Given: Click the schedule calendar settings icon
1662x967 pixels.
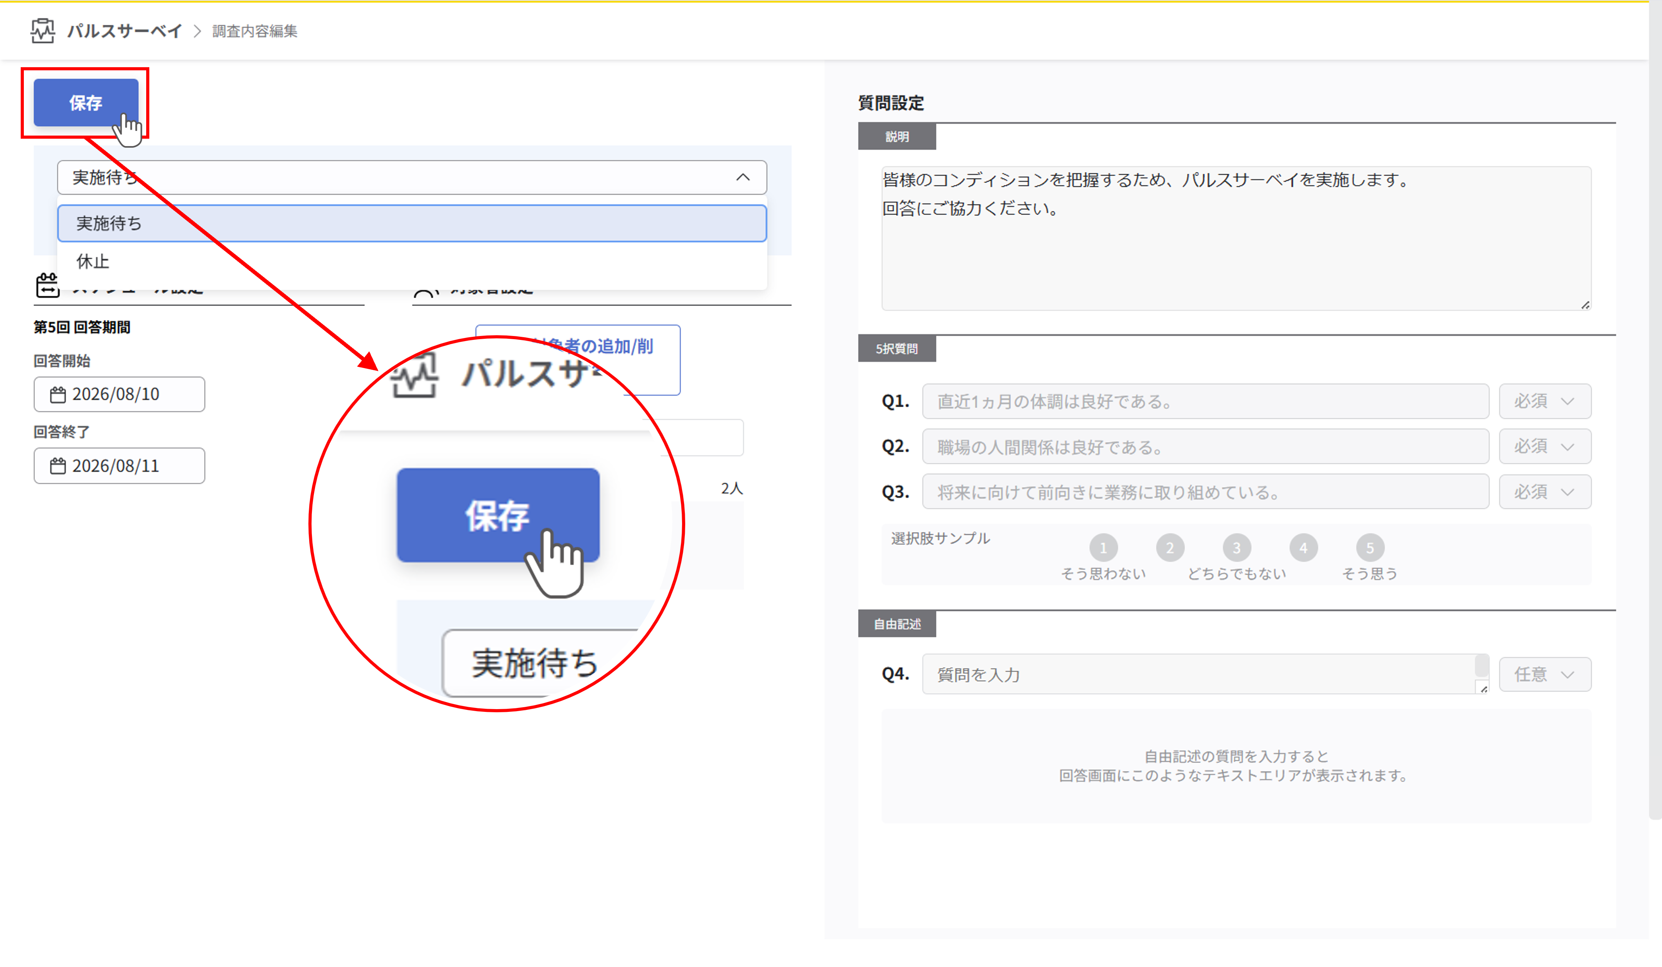Looking at the screenshot, I should coord(47,286).
